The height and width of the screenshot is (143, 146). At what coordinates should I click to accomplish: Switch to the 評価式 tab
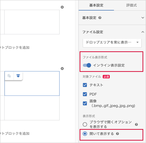coord(131,5)
